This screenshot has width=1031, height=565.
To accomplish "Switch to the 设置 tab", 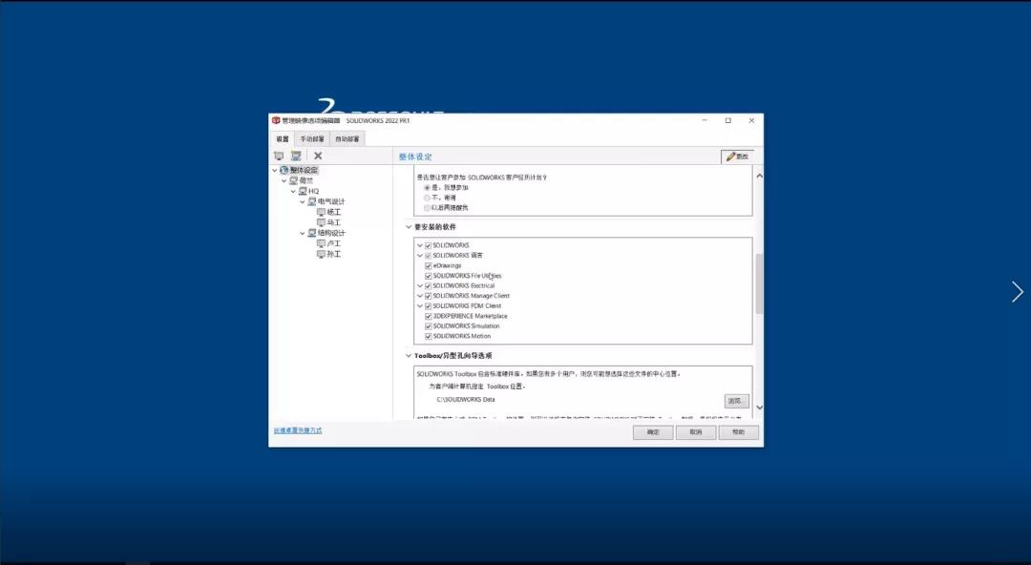I will coord(282,138).
